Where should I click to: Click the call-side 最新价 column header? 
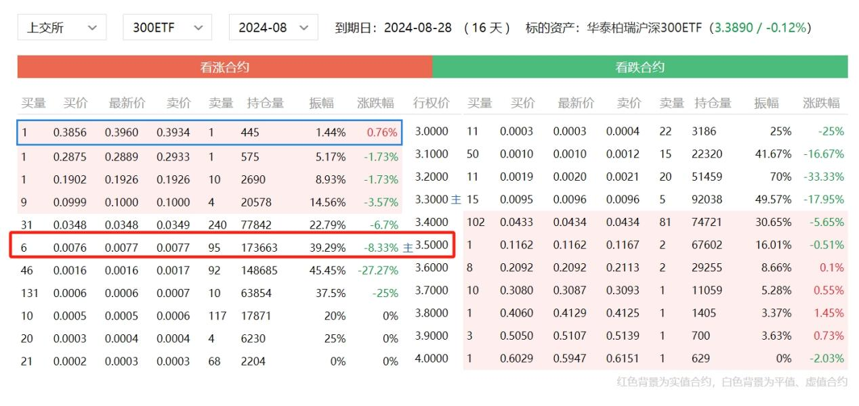127,103
